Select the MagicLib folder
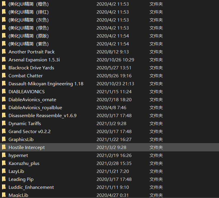Image resolution: width=219 pixels, height=198 pixels. (18, 195)
